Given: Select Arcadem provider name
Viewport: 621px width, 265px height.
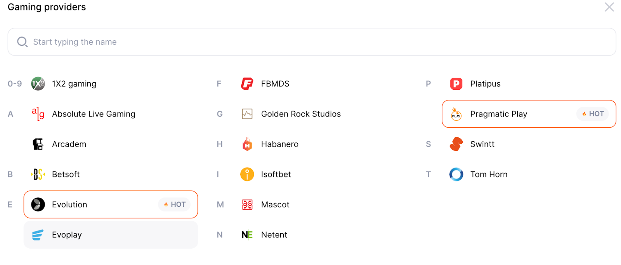Looking at the screenshot, I should click(69, 144).
